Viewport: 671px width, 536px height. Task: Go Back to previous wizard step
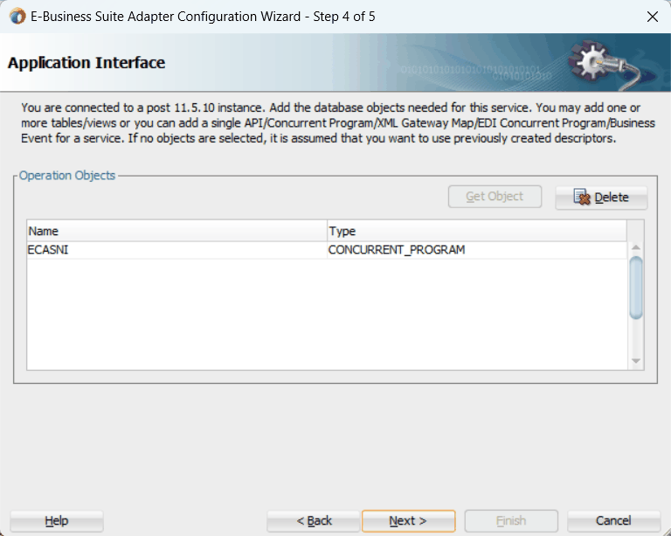tap(314, 520)
